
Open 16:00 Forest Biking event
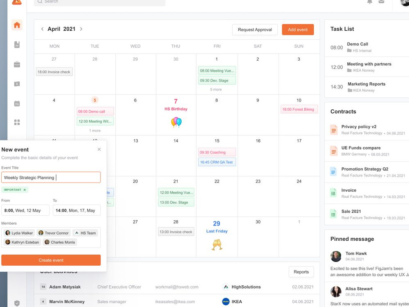click(x=299, y=109)
